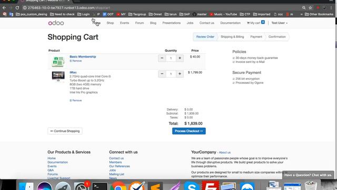Select the Shipping & Billing step
This screenshot has width=337, height=190.
pyautogui.click(x=232, y=37)
